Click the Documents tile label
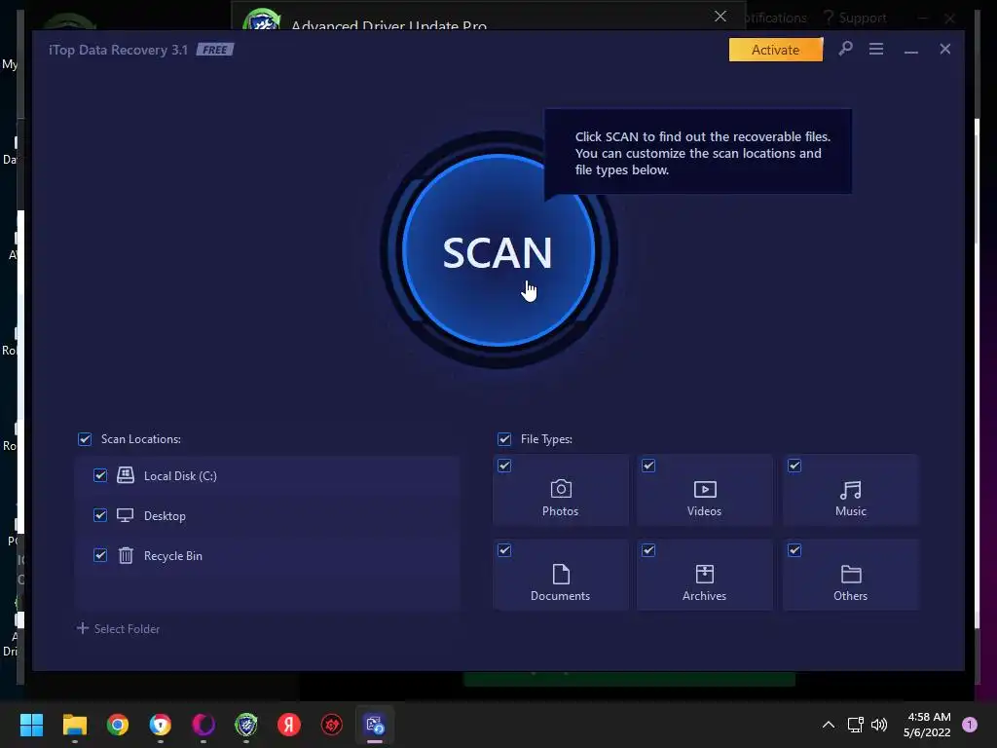Screen dimensions: 997x748 560,596
